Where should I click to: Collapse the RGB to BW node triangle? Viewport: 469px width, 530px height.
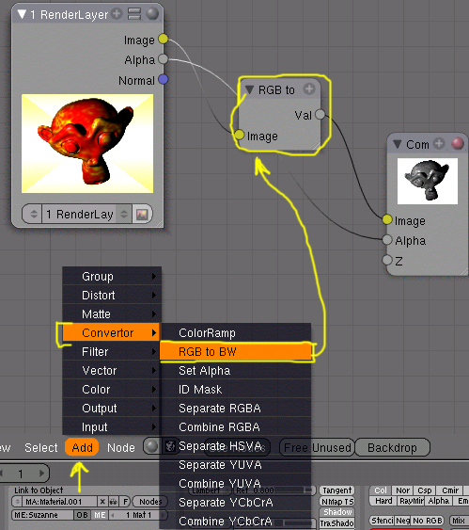249,89
